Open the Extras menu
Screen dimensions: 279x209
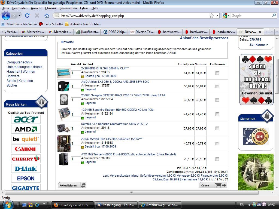(84, 8)
